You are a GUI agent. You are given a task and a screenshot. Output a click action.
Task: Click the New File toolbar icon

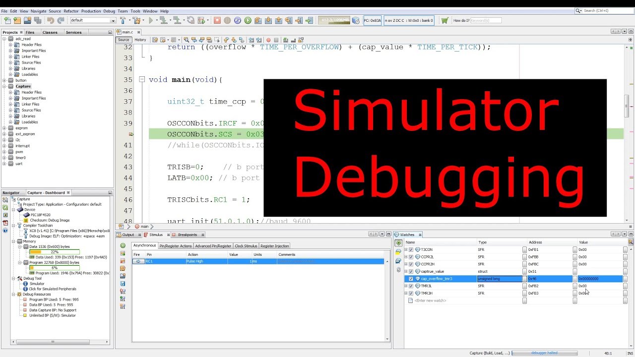point(7,20)
